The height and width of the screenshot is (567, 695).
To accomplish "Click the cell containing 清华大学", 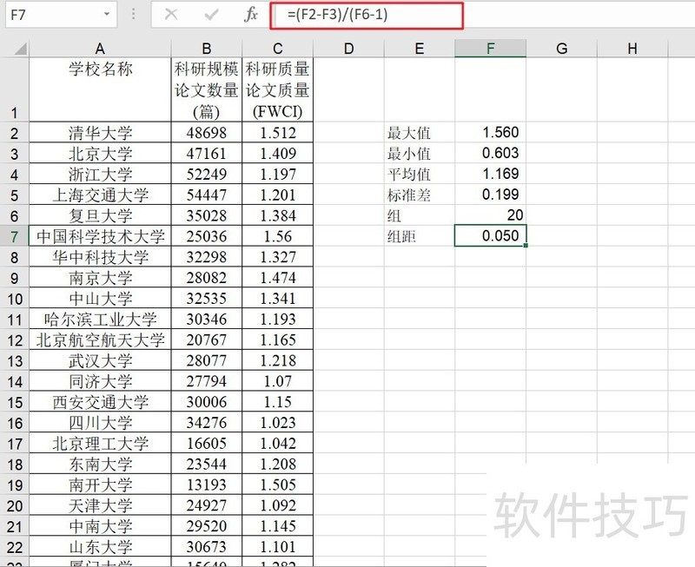I will (100, 133).
